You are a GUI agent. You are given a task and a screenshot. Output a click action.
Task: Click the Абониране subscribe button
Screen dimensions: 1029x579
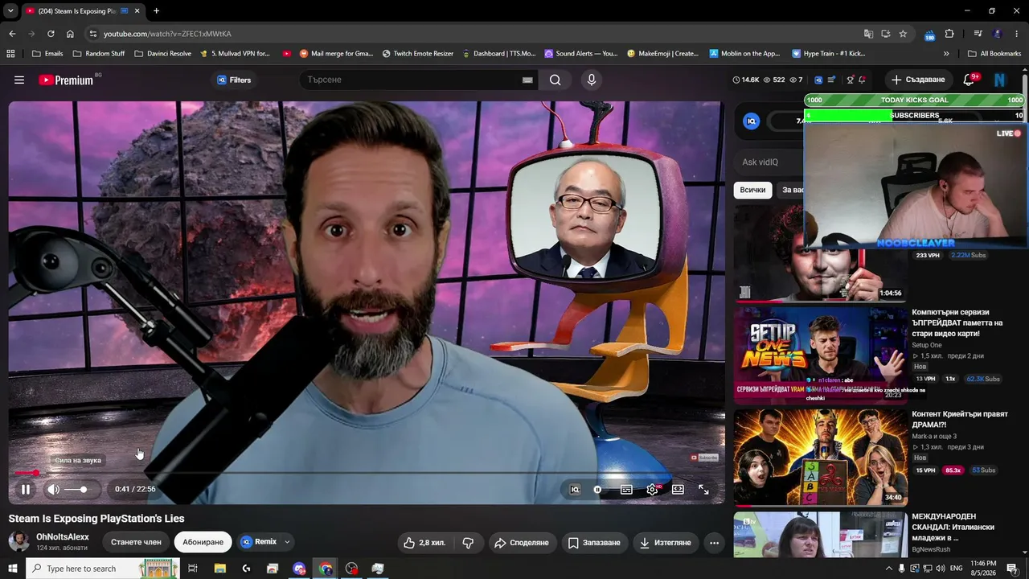(203, 542)
